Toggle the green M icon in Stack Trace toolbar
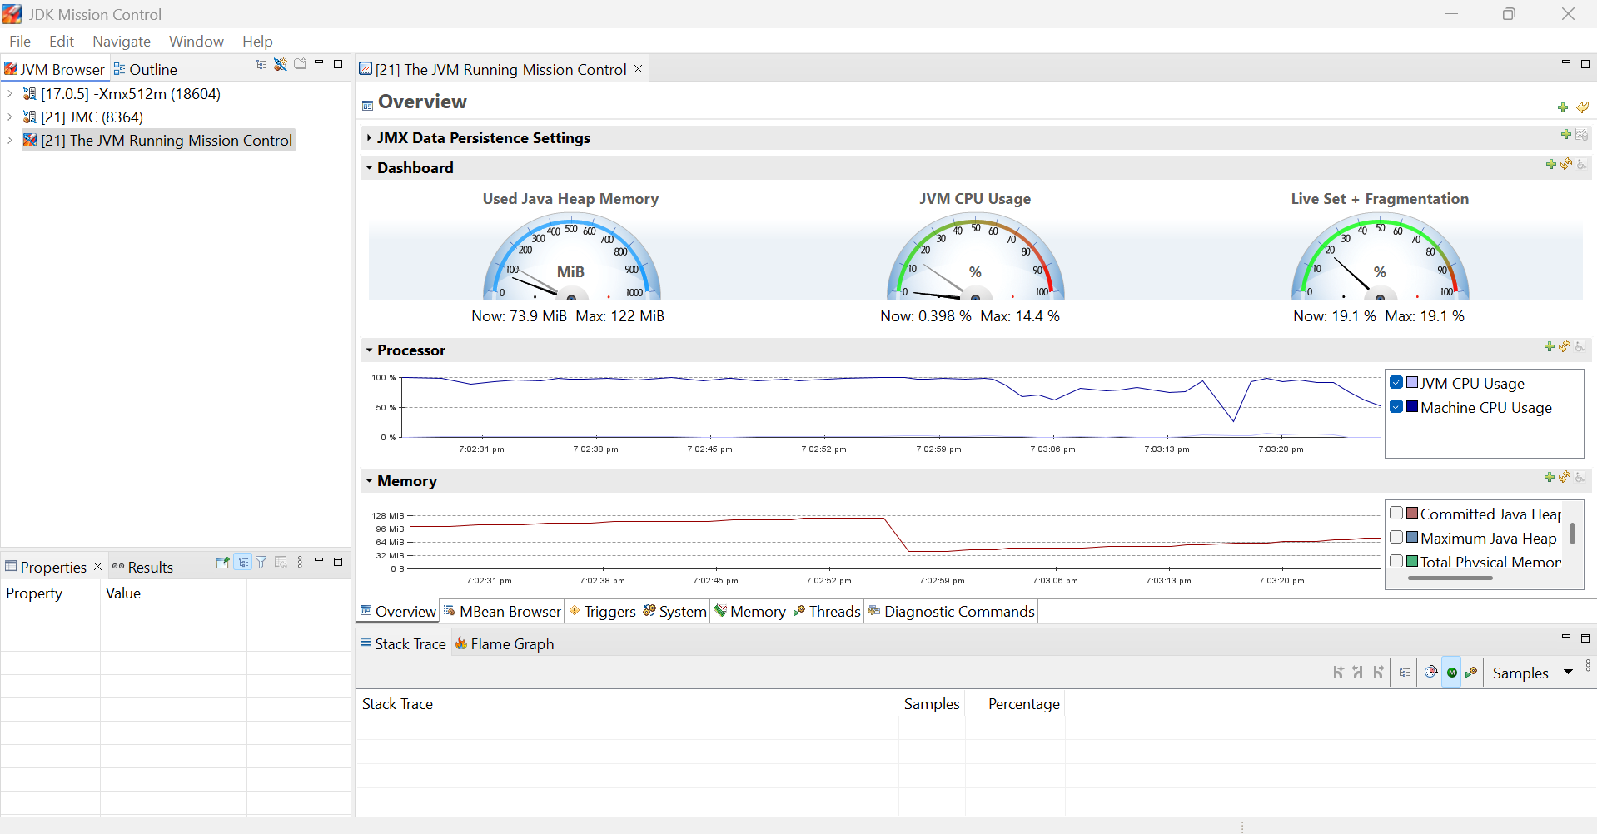The width and height of the screenshot is (1597, 834). (x=1452, y=673)
